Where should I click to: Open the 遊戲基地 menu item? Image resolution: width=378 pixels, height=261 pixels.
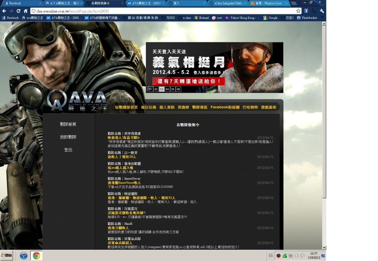coord(269,107)
